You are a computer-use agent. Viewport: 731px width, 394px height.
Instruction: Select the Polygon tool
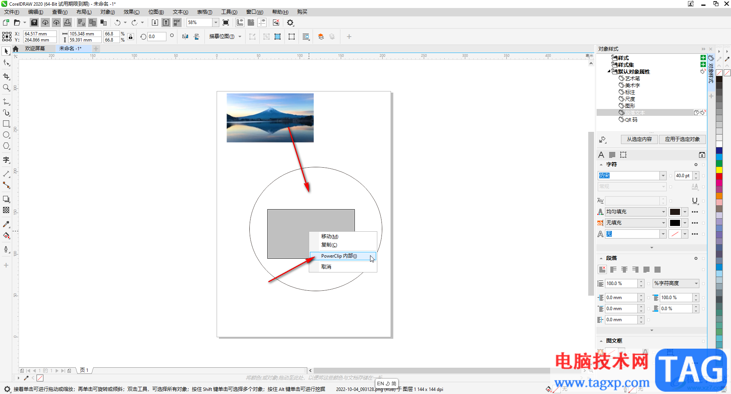[6, 146]
